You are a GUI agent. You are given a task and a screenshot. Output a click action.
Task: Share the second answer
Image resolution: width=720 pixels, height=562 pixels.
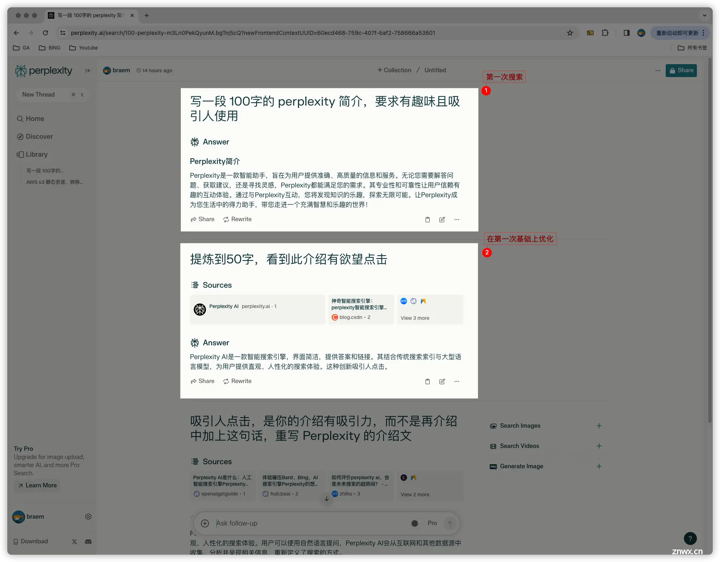click(x=202, y=381)
